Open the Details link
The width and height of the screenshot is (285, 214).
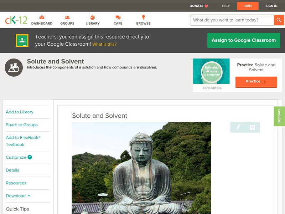pyautogui.click(x=12, y=170)
